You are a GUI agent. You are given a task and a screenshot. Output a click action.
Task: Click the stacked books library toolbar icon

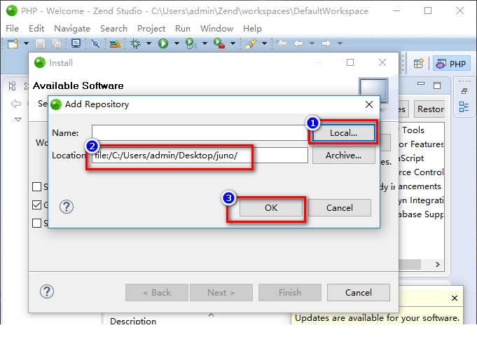click(115, 44)
